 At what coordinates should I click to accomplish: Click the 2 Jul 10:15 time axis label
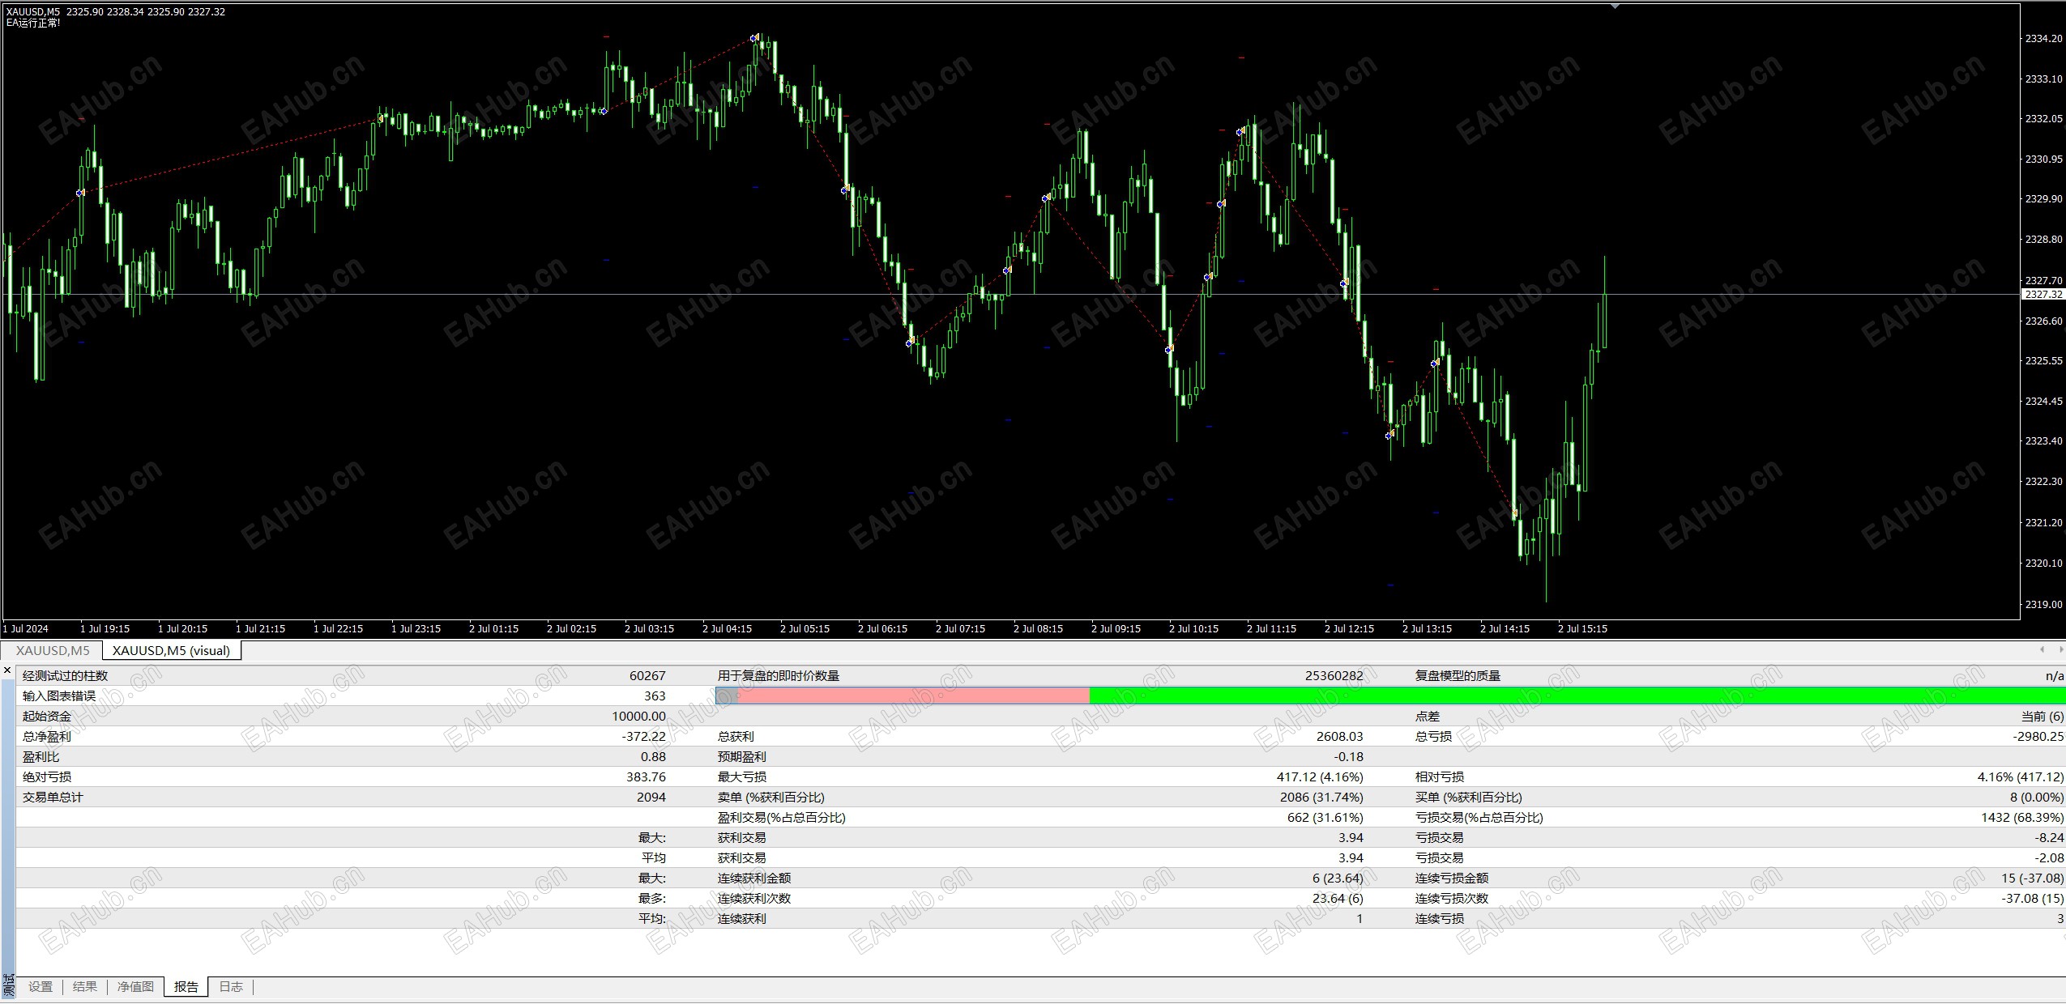point(1193,628)
